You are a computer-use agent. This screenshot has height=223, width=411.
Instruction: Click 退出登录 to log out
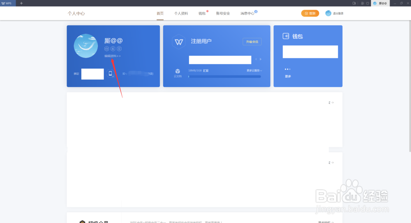pyautogui.click(x=338, y=14)
